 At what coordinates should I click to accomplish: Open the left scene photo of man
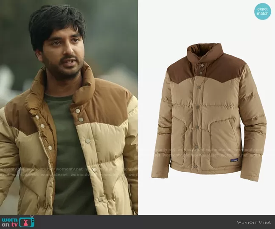tap(69, 107)
